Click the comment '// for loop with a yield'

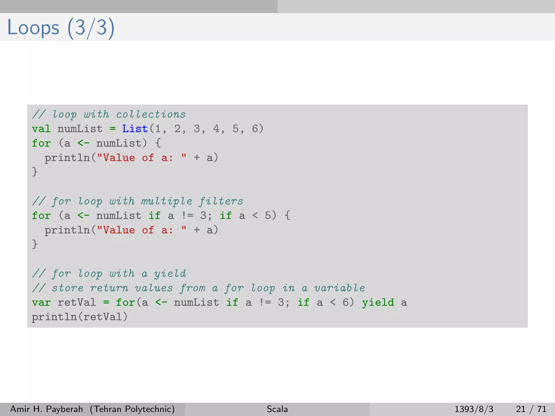pyautogui.click(x=109, y=274)
